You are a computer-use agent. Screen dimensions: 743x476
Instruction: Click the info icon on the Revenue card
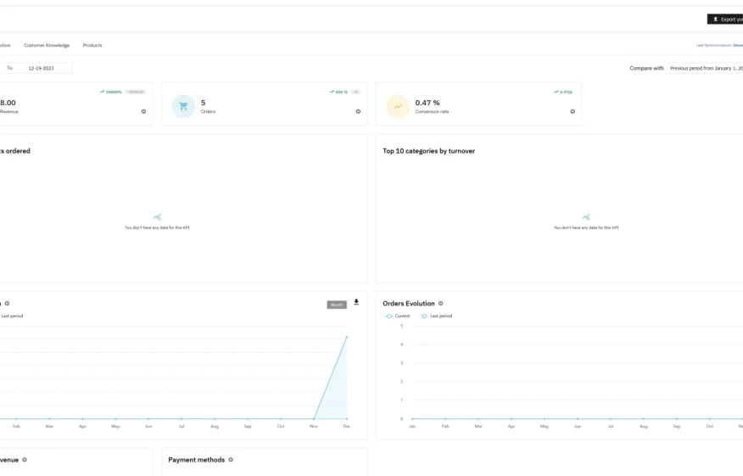pos(143,112)
